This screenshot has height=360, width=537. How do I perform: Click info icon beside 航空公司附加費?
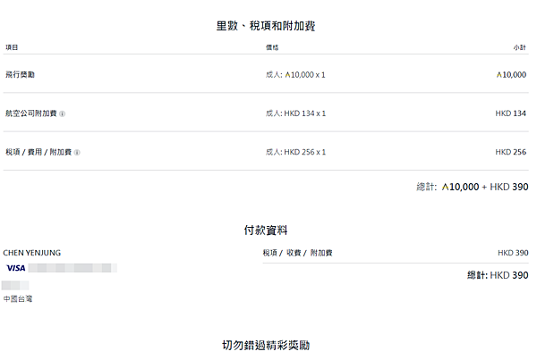pos(63,113)
